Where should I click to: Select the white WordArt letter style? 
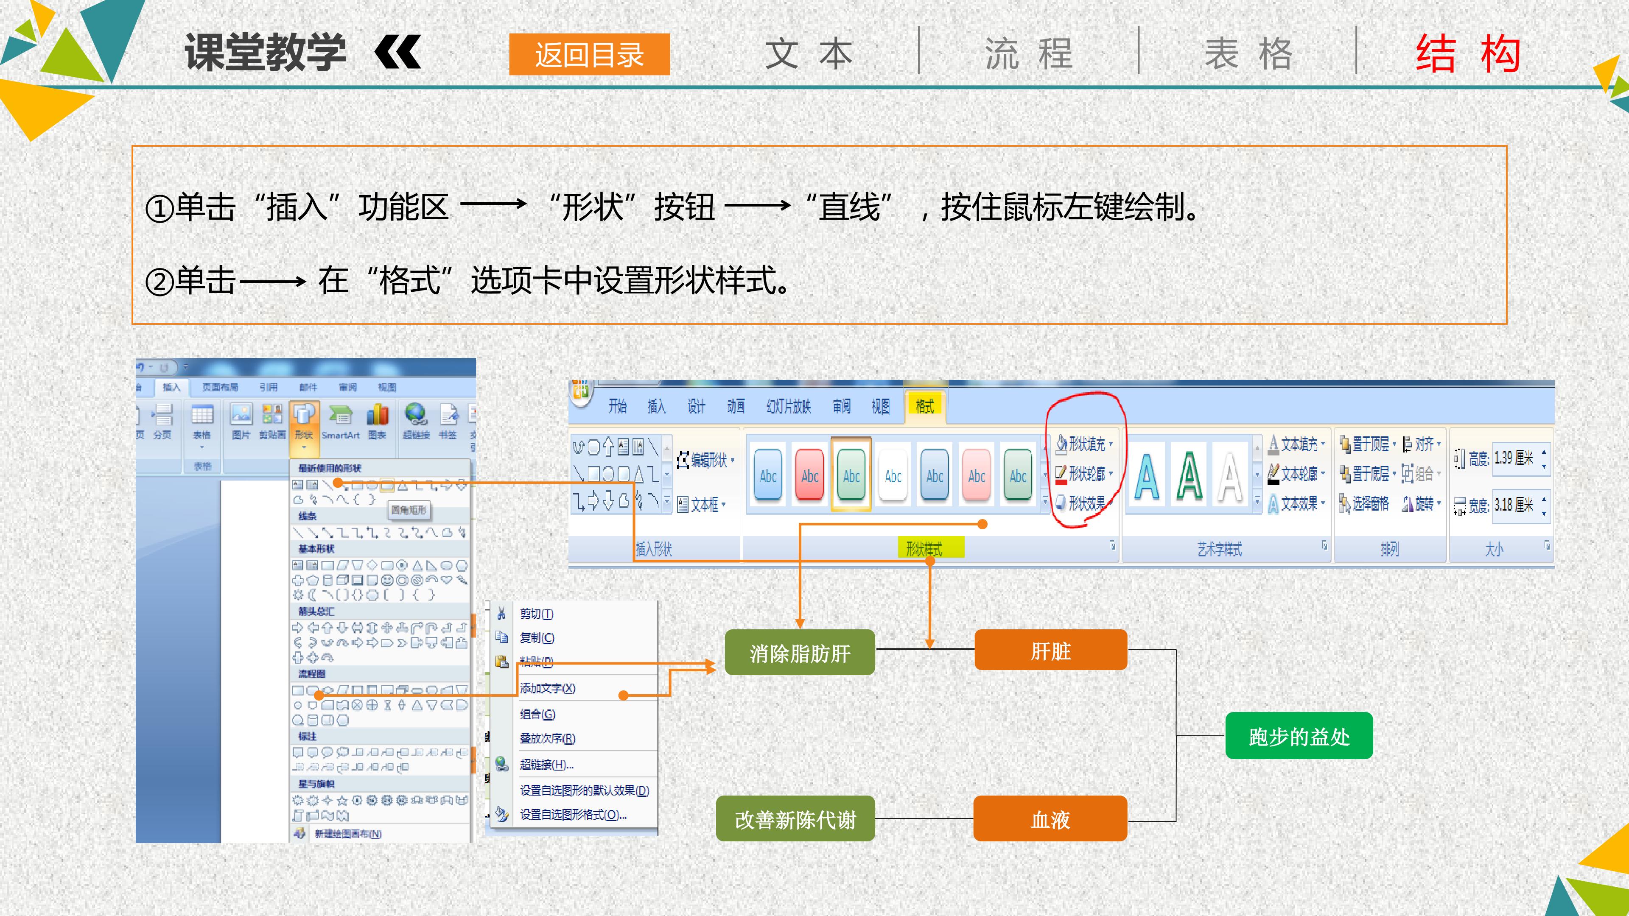[x=1230, y=477]
